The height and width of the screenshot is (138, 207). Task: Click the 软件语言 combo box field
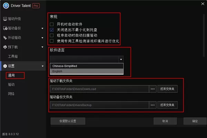(87, 59)
